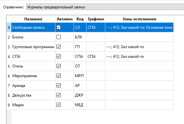Screen dimensions: 184x124
Task: Click the СЗ code cell
Action: (x=80, y=27)
